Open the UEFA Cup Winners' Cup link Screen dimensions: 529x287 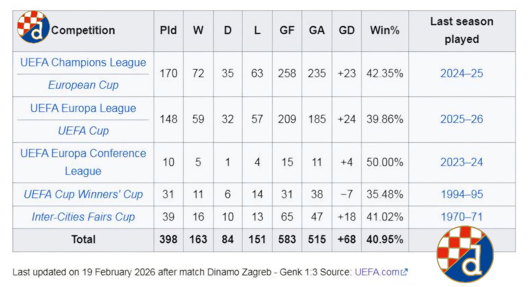pos(83,194)
